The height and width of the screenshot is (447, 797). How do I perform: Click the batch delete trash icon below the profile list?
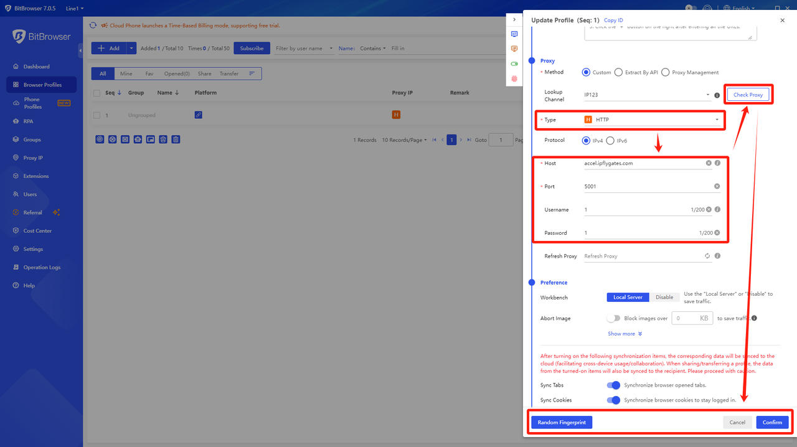[176, 139]
